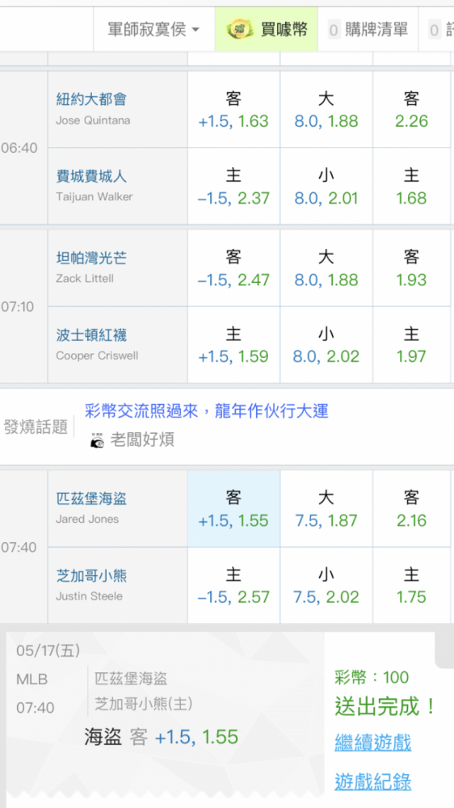Open the hot topic 彩幣交流照過來 link
This screenshot has width=454, height=808.
click(206, 410)
